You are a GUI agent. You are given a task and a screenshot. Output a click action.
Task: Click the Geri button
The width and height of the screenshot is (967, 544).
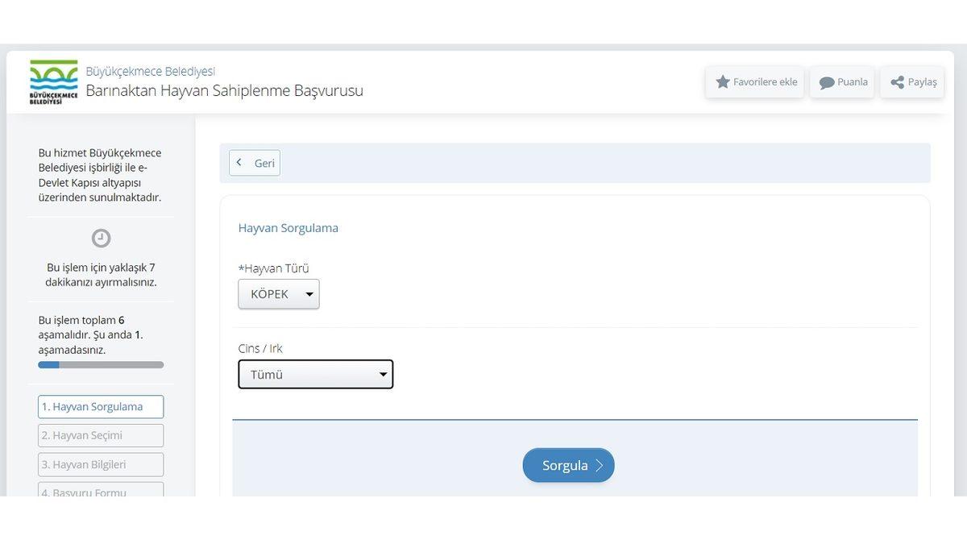coord(254,162)
